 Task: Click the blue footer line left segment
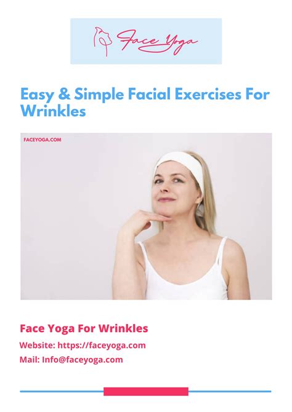(62, 391)
